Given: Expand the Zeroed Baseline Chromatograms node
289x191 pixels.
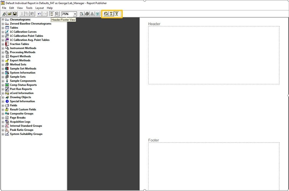Looking at the screenshot, I should pyautogui.click(x=3, y=24).
